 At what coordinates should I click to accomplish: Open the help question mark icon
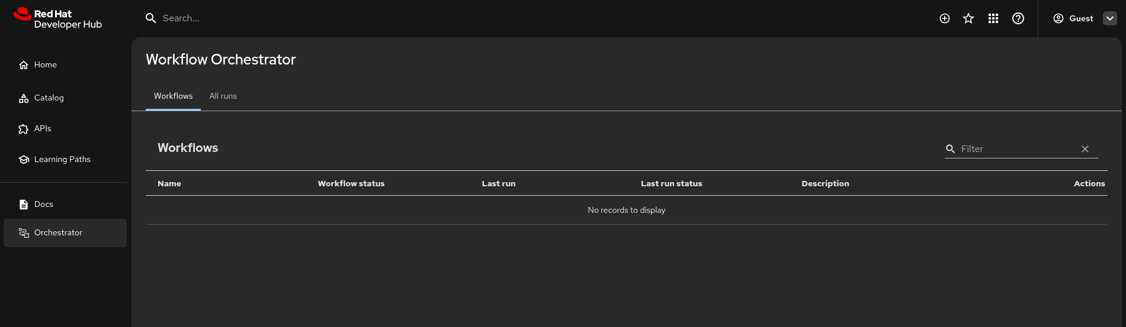(x=1018, y=18)
